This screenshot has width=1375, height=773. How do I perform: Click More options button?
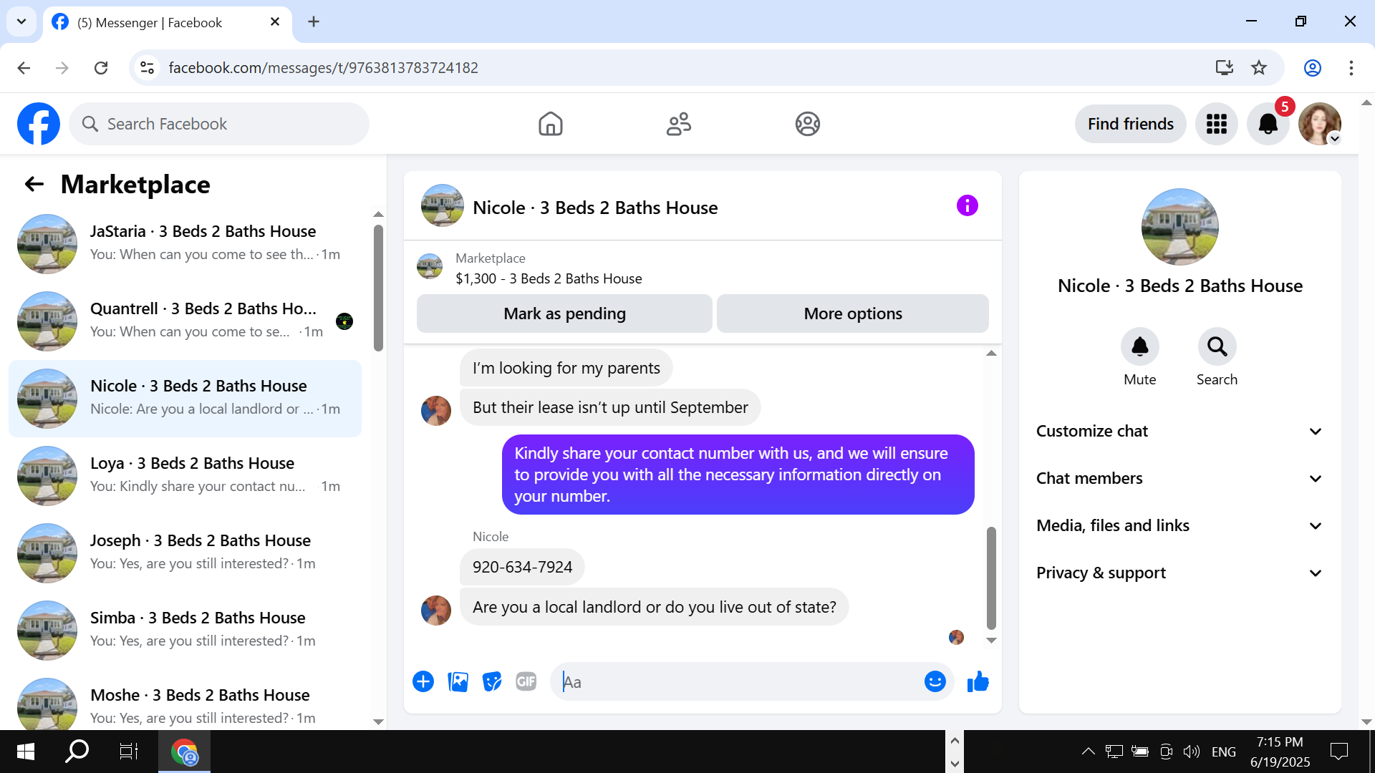[x=853, y=313]
